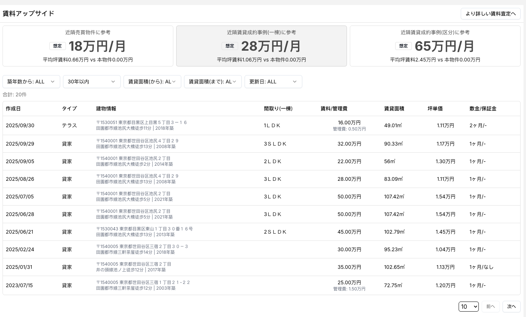Image resolution: width=526 pixels, height=317 pixels.
Task: Open the 築年数から: ALL dropdown
Action: [x=31, y=82]
